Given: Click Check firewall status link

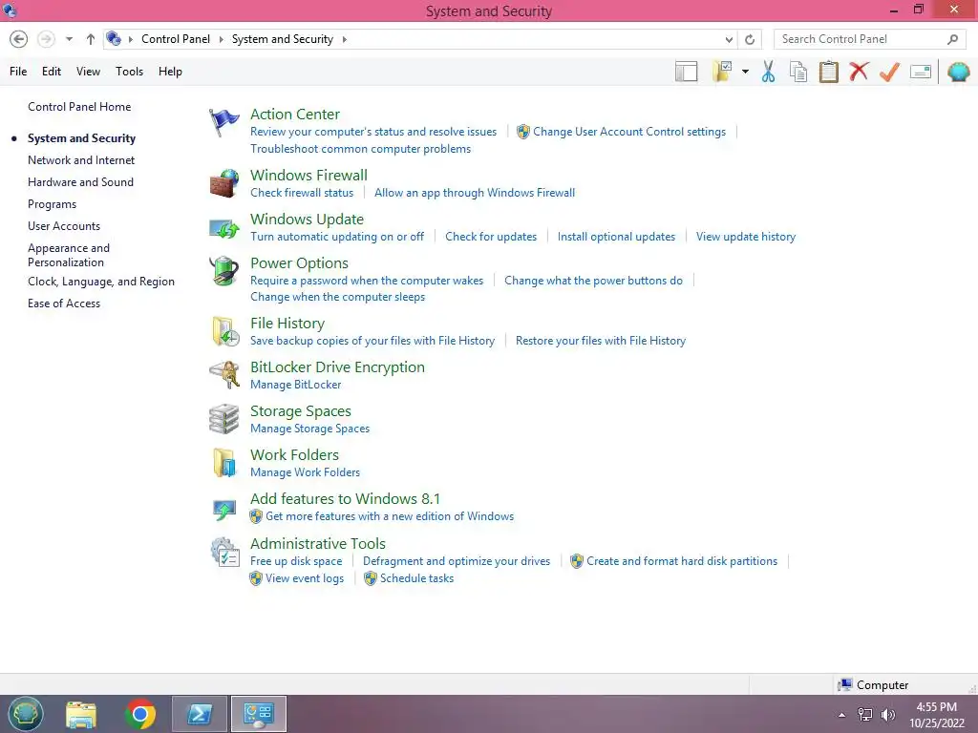Looking at the screenshot, I should [x=302, y=193].
